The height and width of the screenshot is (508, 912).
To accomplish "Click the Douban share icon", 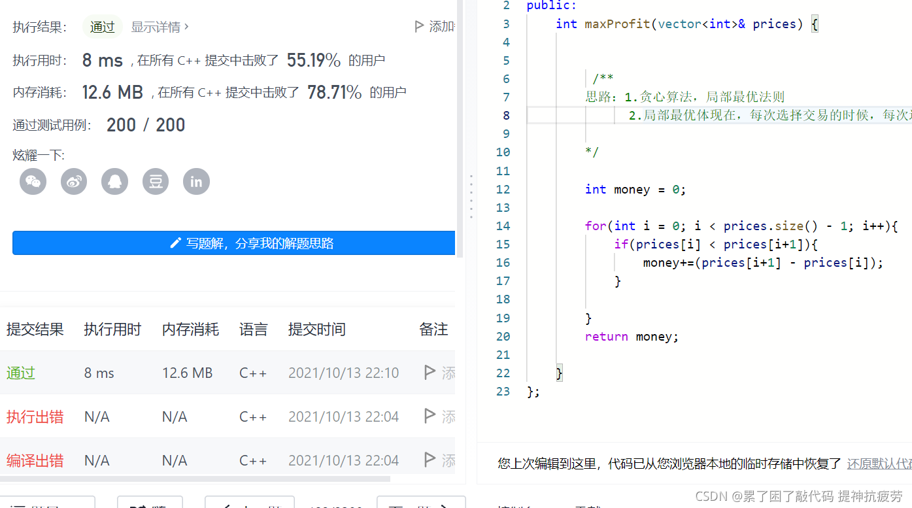I will (156, 182).
